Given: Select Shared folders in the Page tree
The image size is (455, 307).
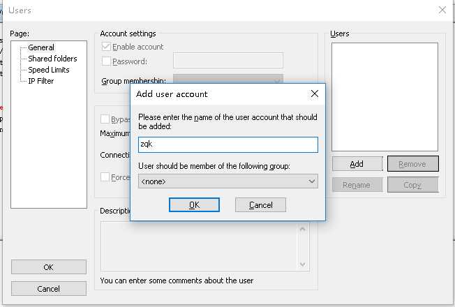Looking at the screenshot, I should 52,59.
